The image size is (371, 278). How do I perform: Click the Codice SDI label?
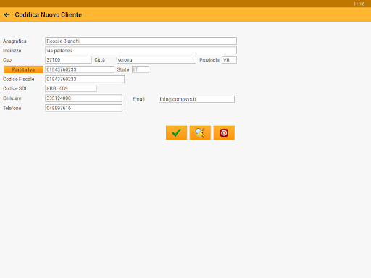coord(14,88)
